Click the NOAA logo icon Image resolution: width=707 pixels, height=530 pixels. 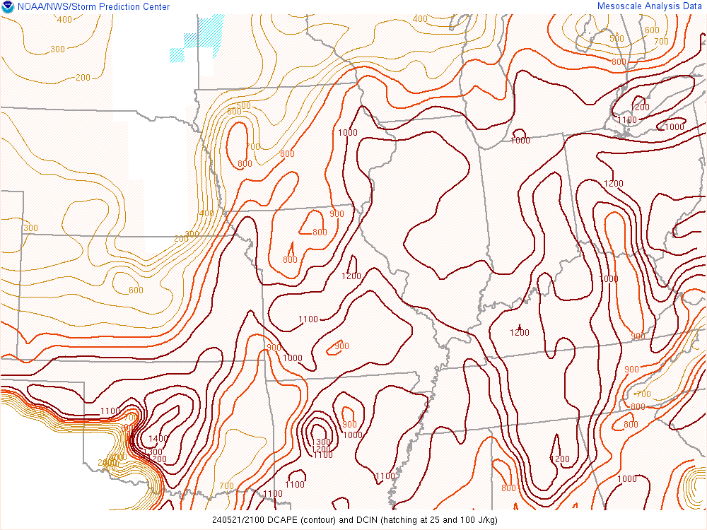point(8,7)
